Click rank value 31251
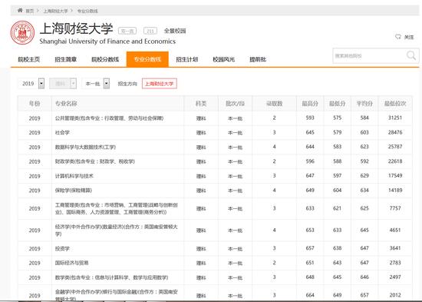Screen dimensions: 422x302 (395, 118)
